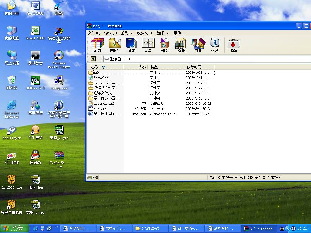Click the E: drive path address field
The height and width of the screenshot is (233, 311).
point(207,59)
